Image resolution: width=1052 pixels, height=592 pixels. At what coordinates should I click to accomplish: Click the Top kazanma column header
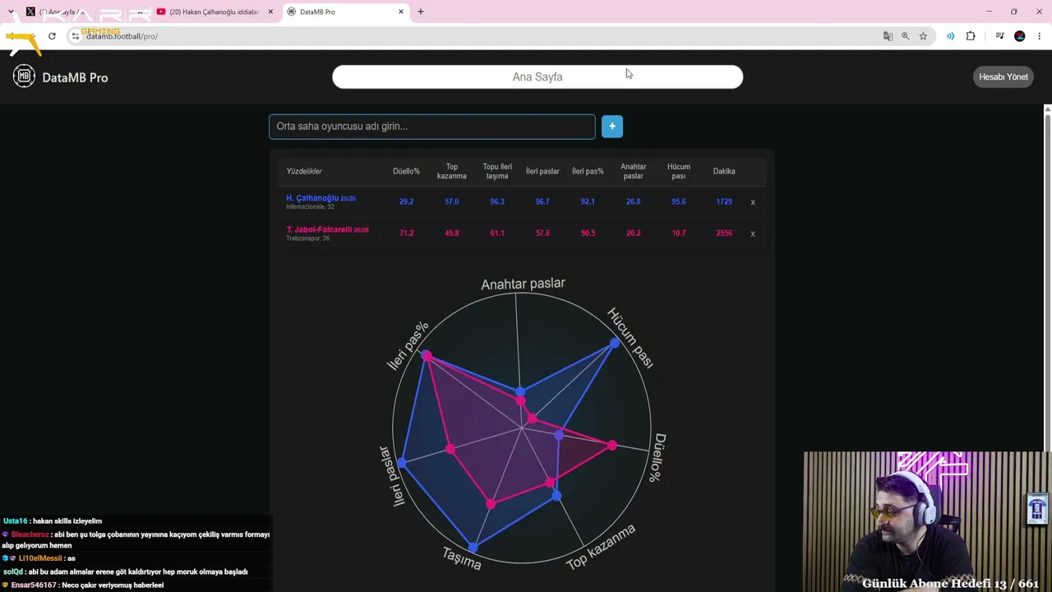[x=451, y=171]
